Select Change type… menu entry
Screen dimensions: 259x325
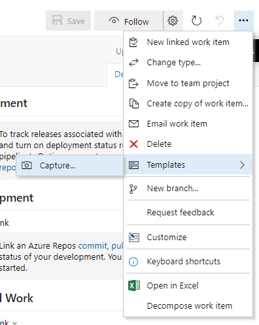(x=188, y=63)
